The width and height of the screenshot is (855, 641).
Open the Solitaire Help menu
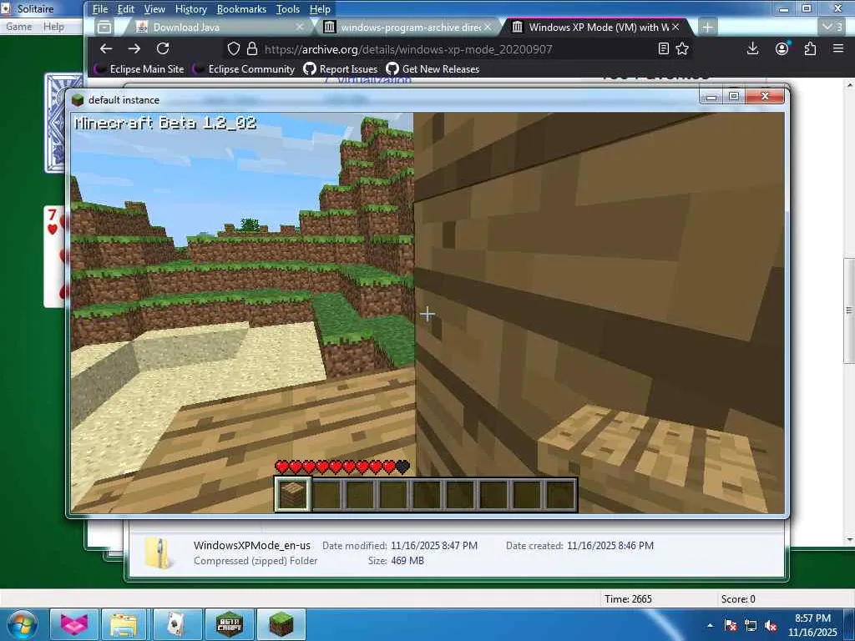53,26
